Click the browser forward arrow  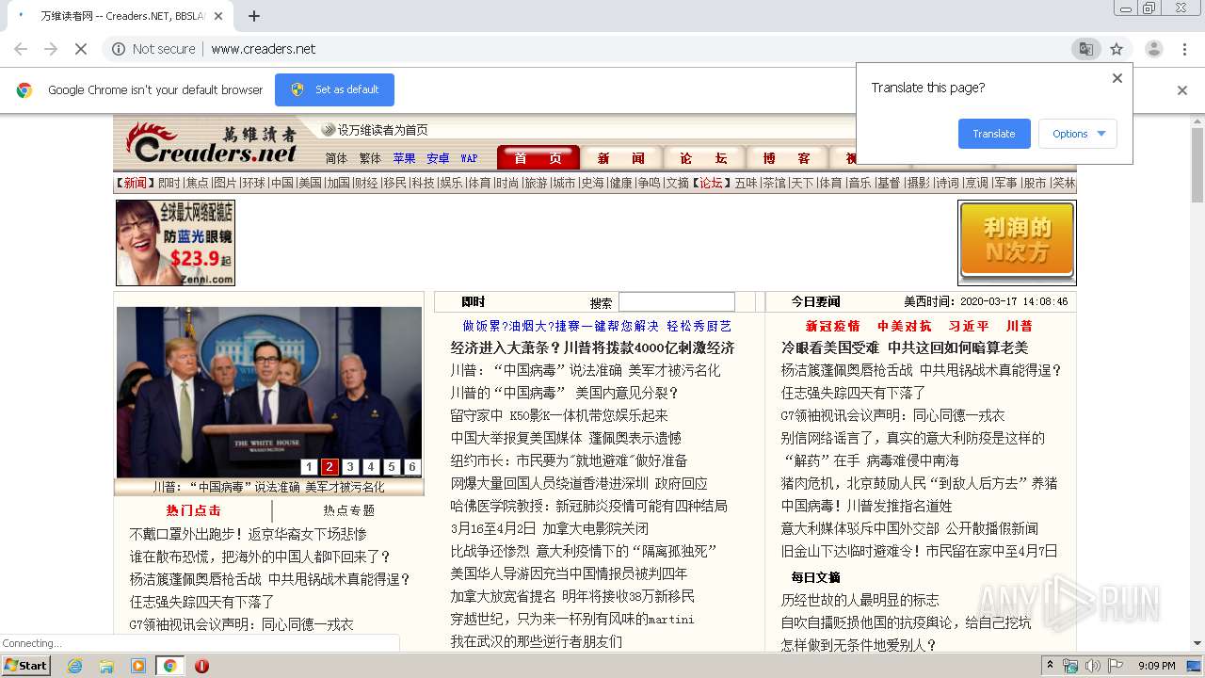point(51,49)
